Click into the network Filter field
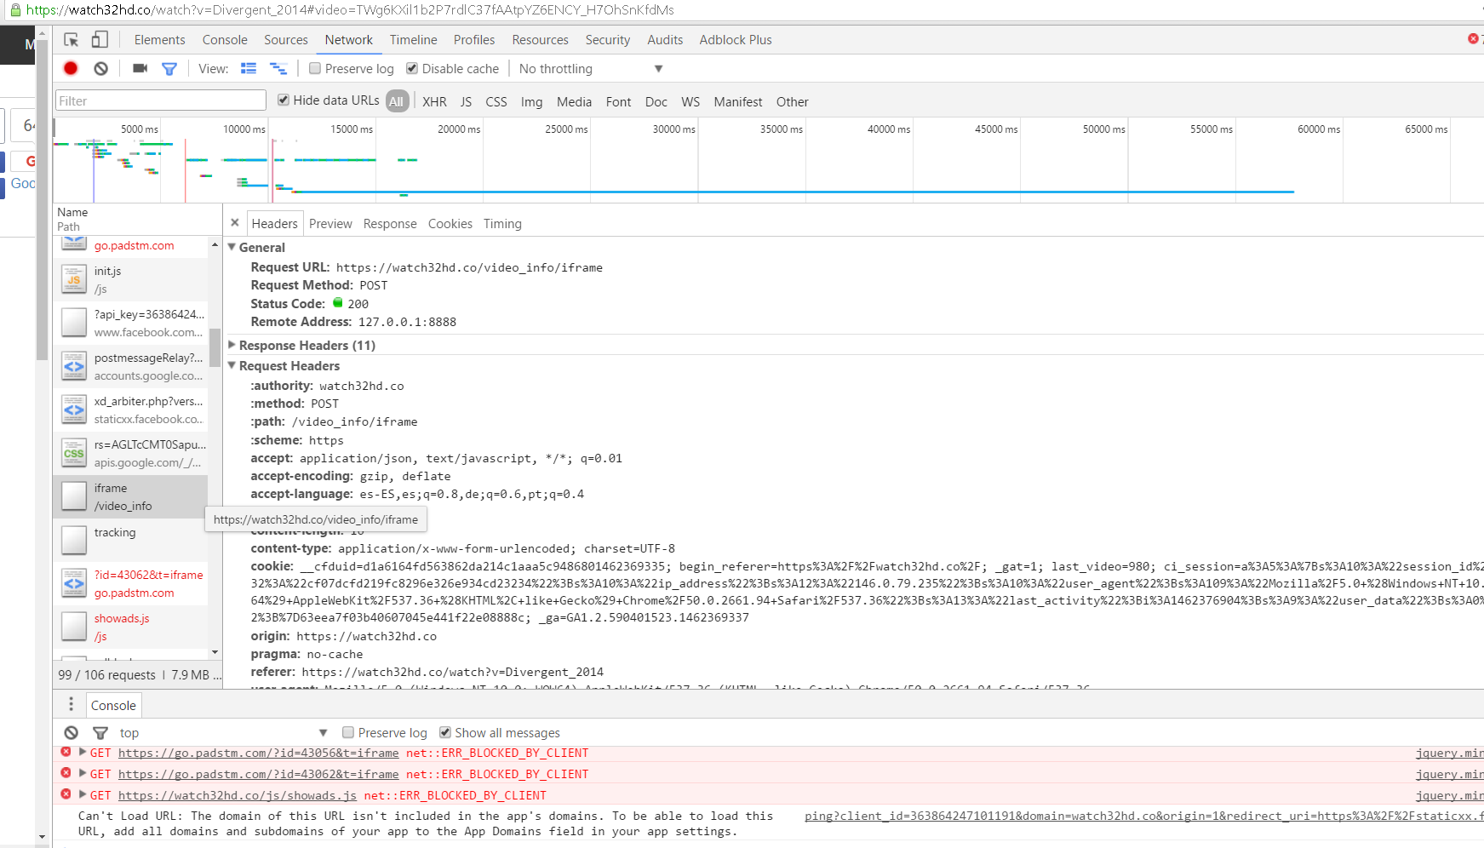The image size is (1484, 848). pyautogui.click(x=161, y=100)
